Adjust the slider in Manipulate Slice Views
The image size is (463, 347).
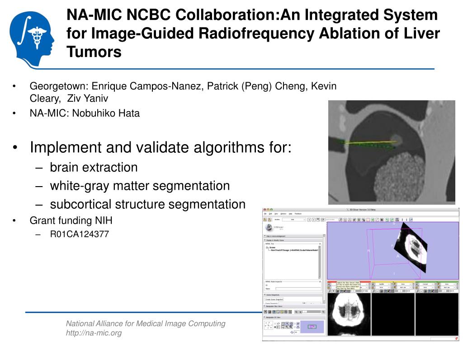(x=311, y=312)
